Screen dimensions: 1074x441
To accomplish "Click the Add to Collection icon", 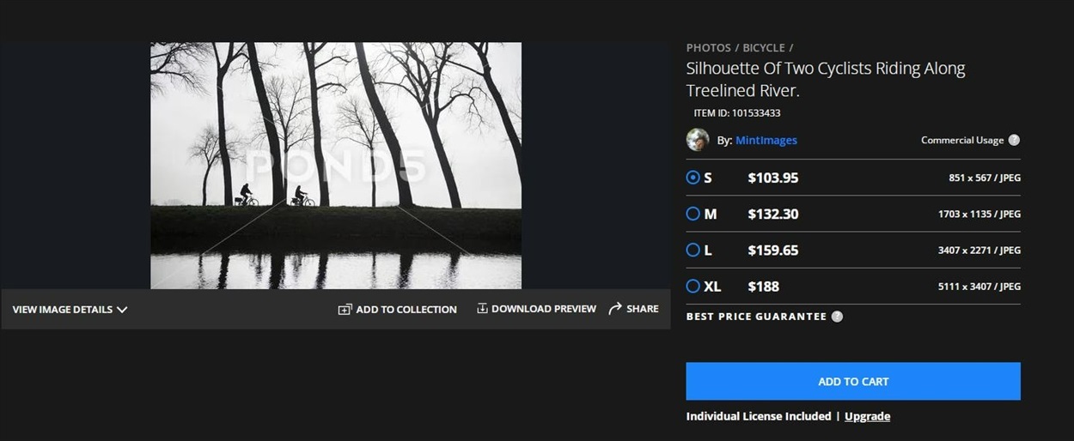I will point(345,309).
